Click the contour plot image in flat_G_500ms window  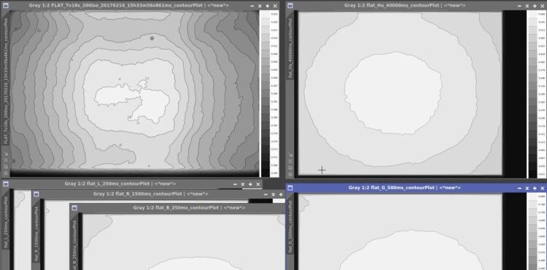400,231
